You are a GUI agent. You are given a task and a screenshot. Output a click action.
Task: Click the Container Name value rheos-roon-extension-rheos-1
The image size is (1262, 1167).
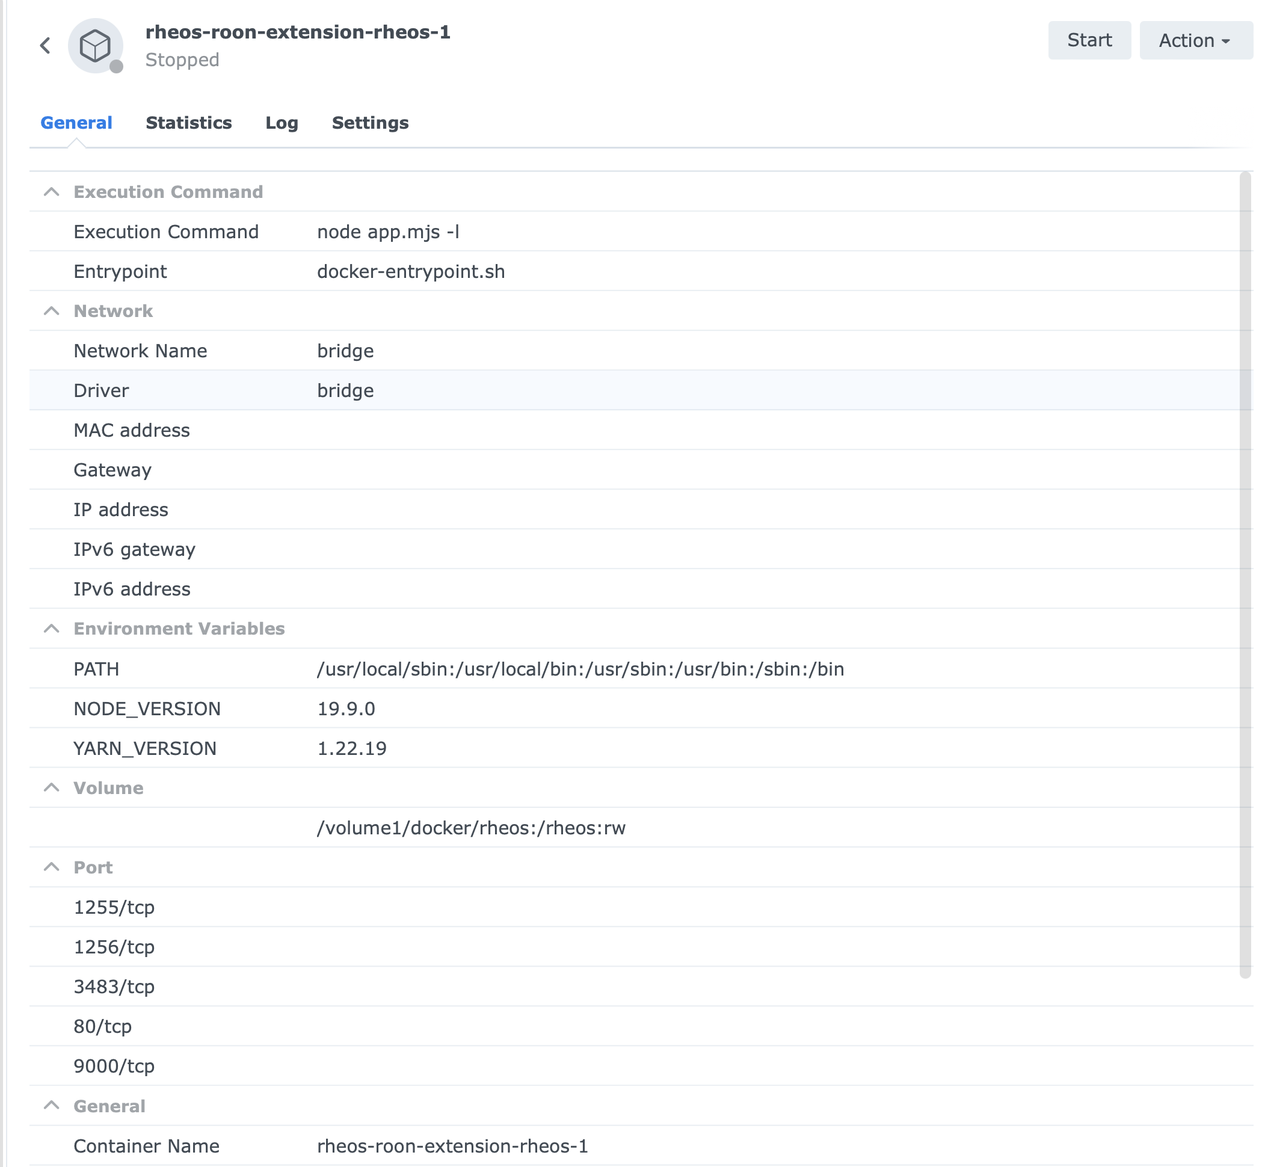(452, 1146)
